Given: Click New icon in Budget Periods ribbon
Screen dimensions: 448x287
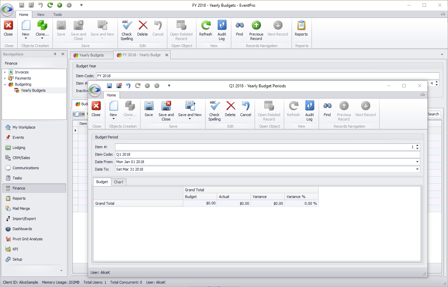Looking at the screenshot, I should point(113,106).
